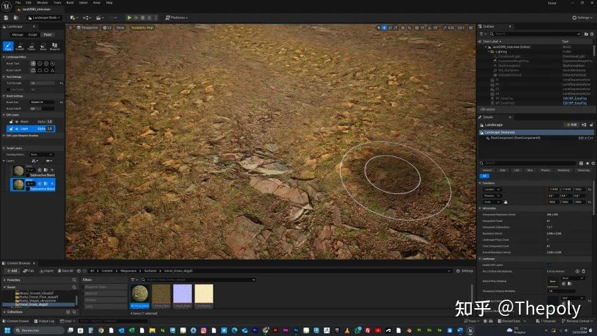Viewport: 597px width, 336px height.
Task: Open Settings in the main toolbar
Action: tap(581, 18)
